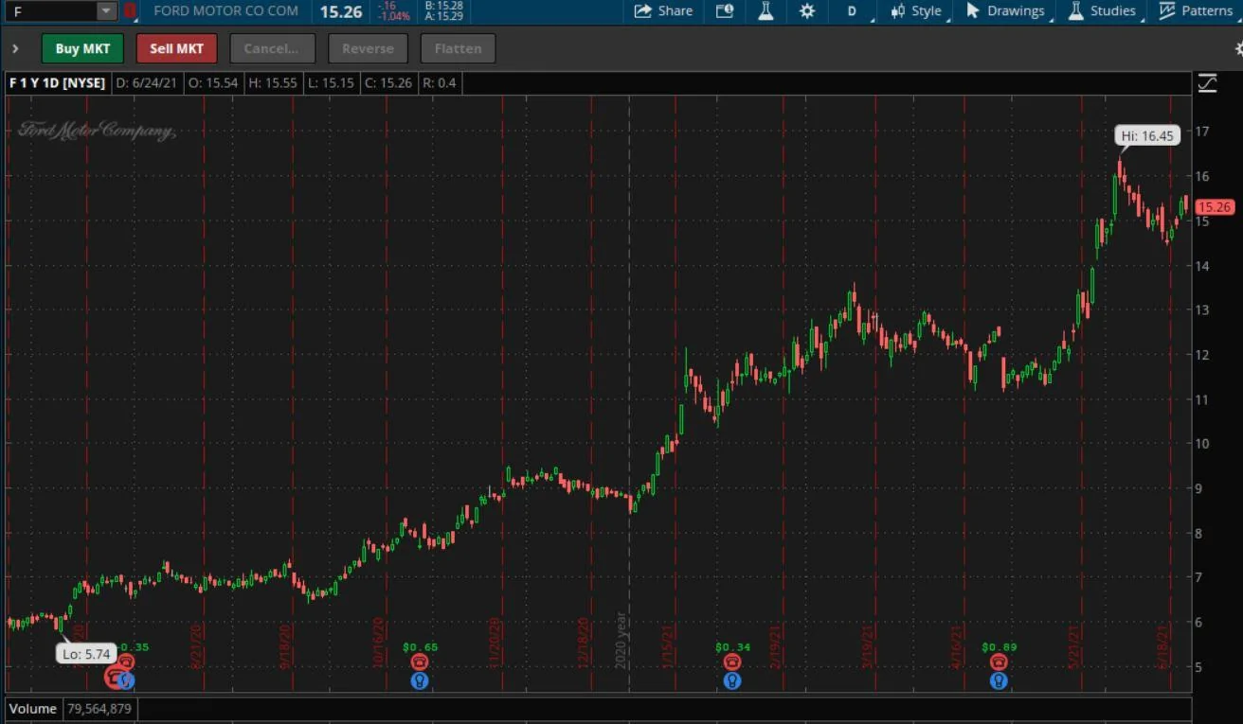Click the Volume subgraph label
Screen dimensions: 1243x724
tap(33, 708)
